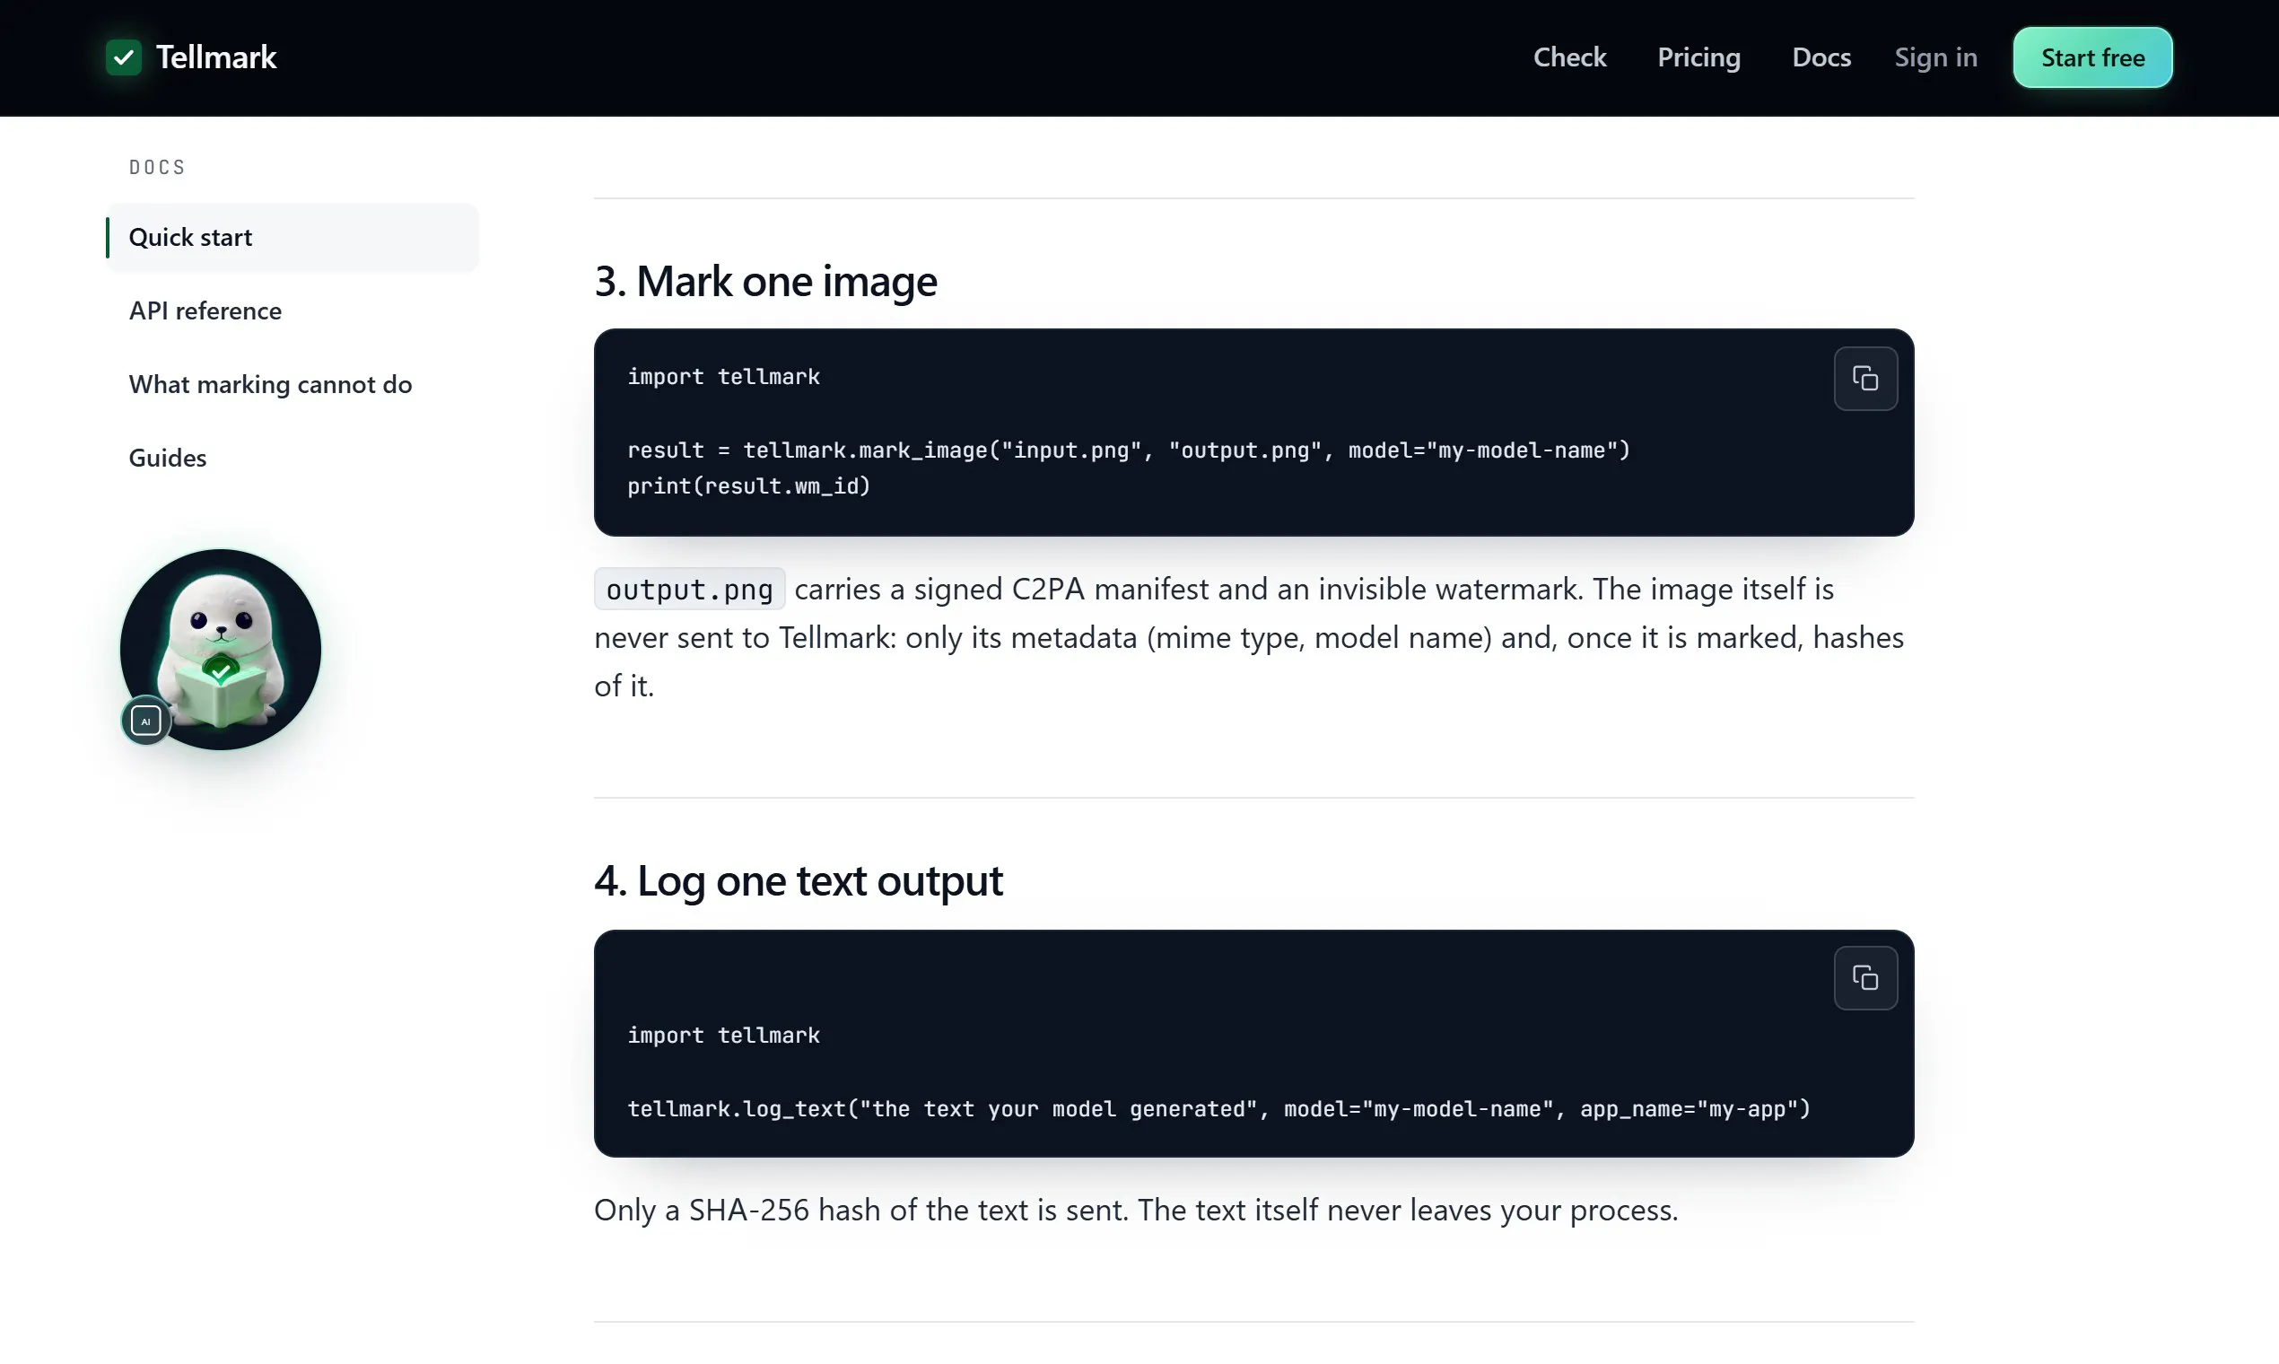Open Docs from the header menu
This screenshot has height=1364, width=2279.
(x=1821, y=57)
